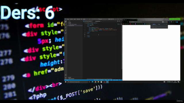Screen dimensions: 184x103
Task: Open the notification center on the taskbar
Action: 179,82
